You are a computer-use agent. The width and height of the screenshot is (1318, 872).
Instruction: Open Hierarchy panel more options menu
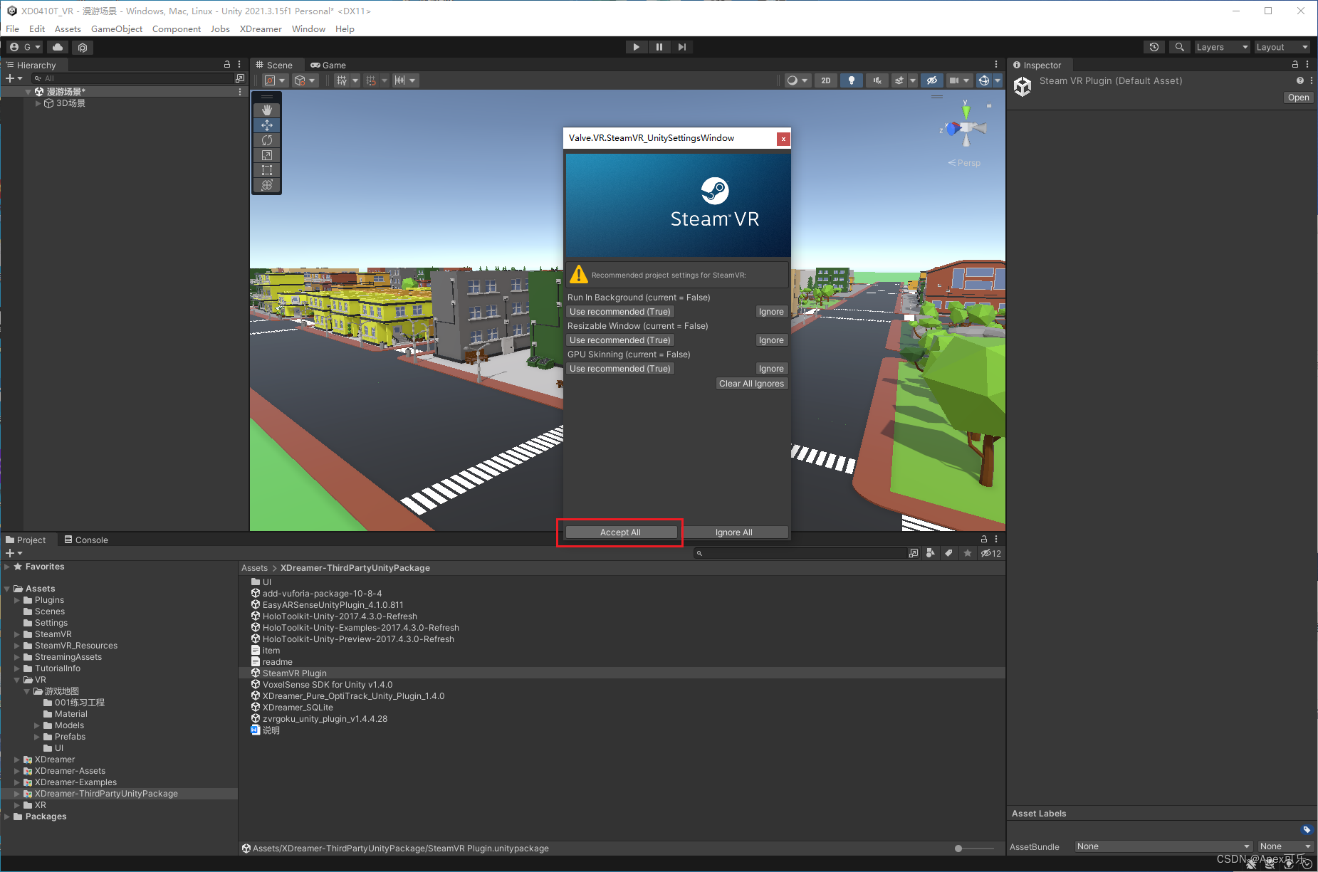[239, 64]
